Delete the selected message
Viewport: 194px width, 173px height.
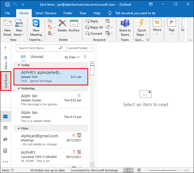(x=62, y=26)
